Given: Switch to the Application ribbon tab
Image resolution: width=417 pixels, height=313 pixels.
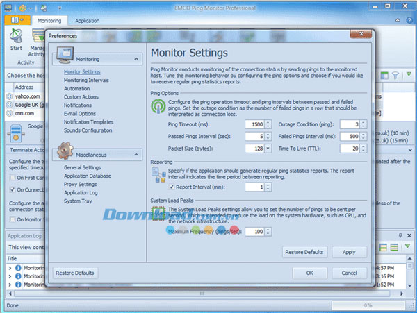Looking at the screenshot, I should click(87, 22).
